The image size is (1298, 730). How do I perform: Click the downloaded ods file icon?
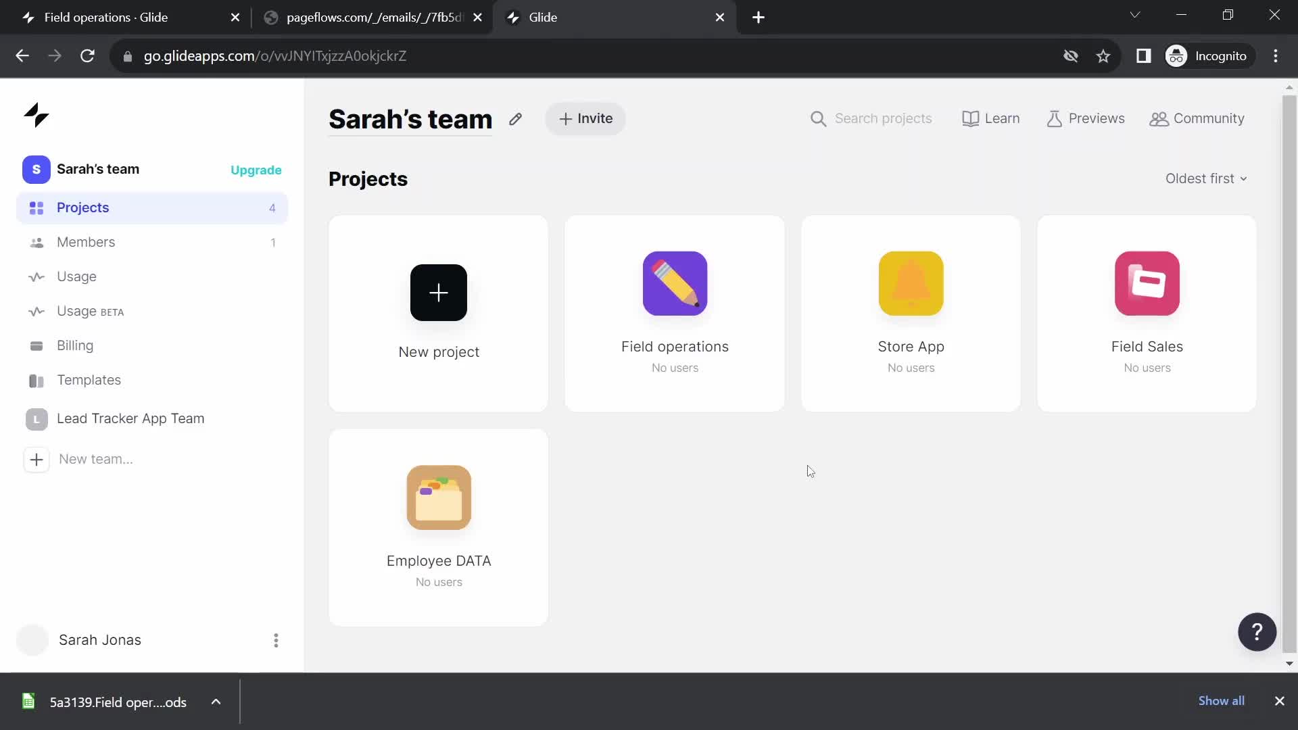28,702
